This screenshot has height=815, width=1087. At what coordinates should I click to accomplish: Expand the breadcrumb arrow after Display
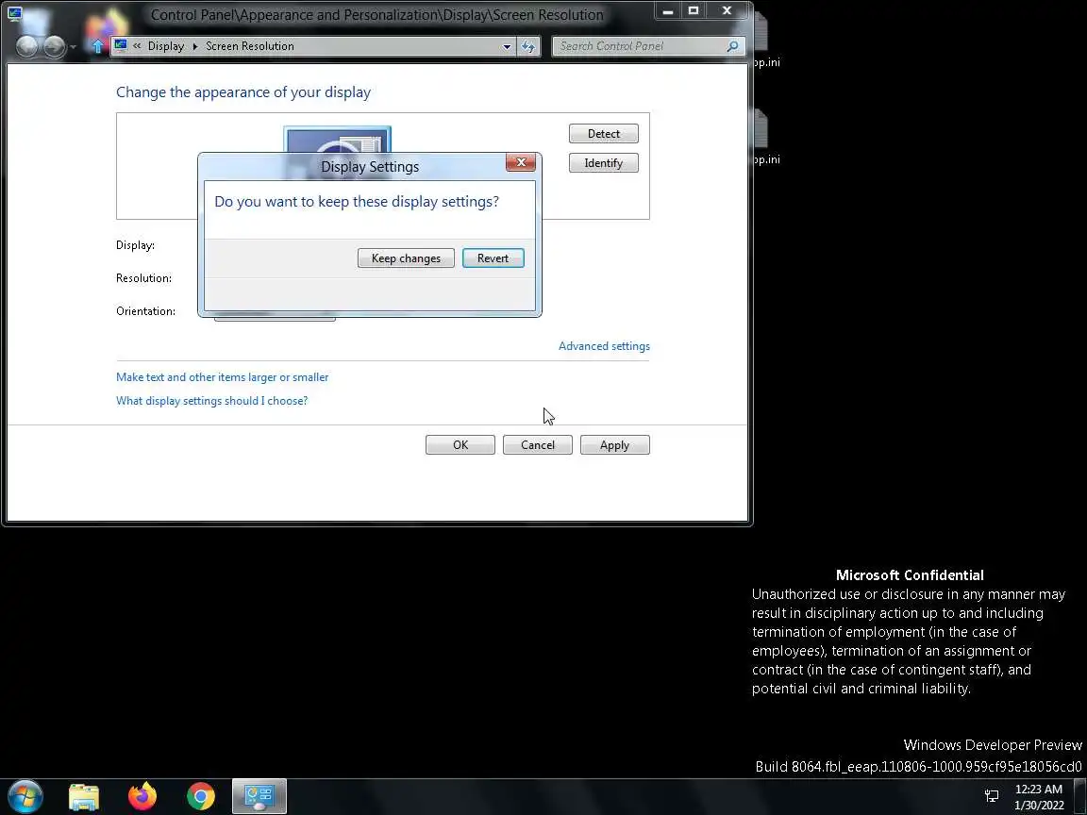[194, 45]
